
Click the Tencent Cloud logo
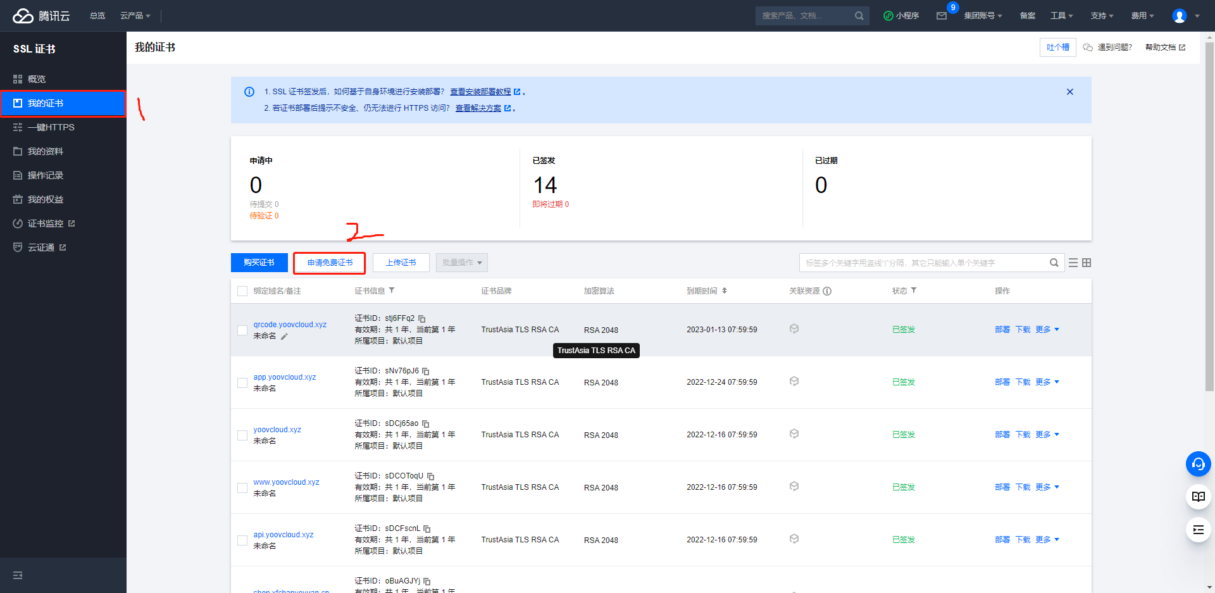click(41, 16)
